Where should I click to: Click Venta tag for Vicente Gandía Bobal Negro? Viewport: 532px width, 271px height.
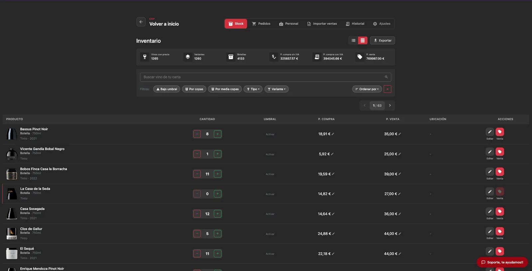point(500,152)
